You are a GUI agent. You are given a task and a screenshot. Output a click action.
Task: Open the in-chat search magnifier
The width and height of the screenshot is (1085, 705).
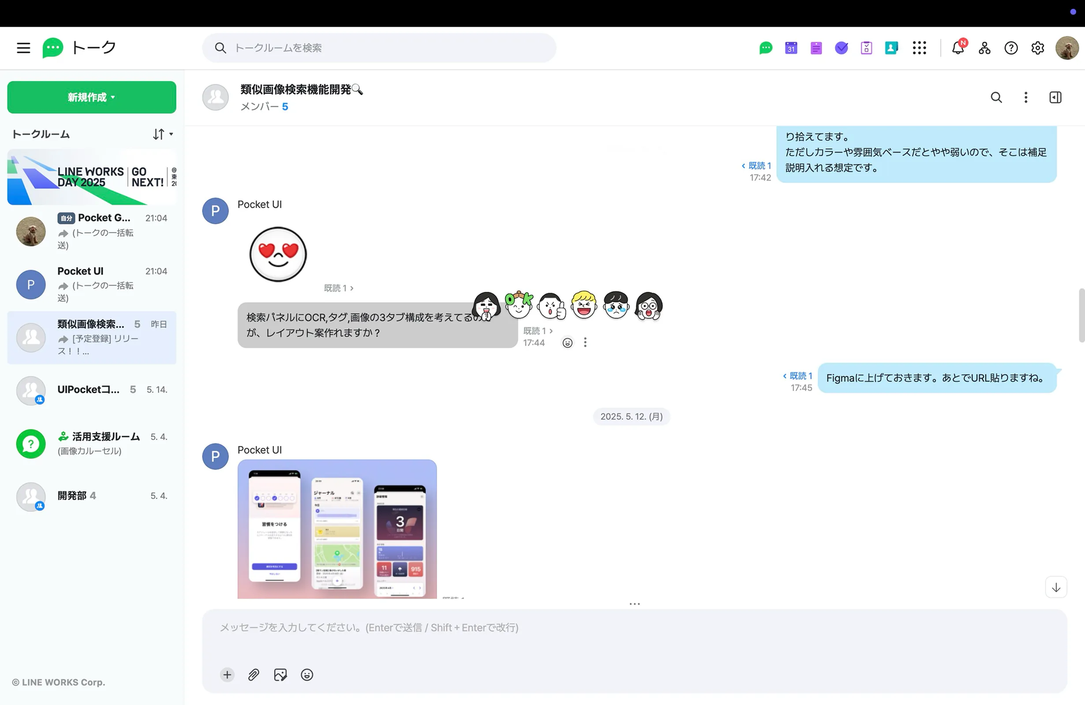coord(996,97)
